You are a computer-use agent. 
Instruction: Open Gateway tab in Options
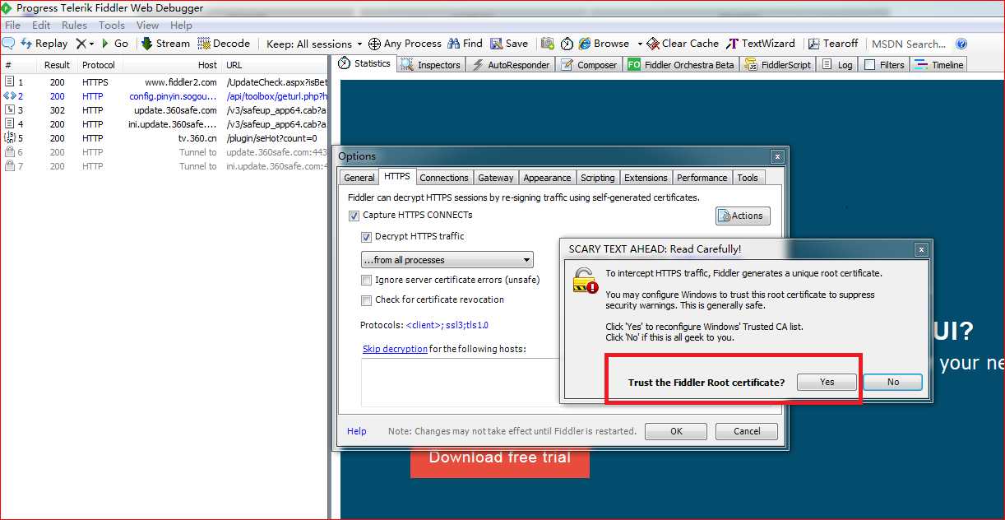[x=496, y=178]
